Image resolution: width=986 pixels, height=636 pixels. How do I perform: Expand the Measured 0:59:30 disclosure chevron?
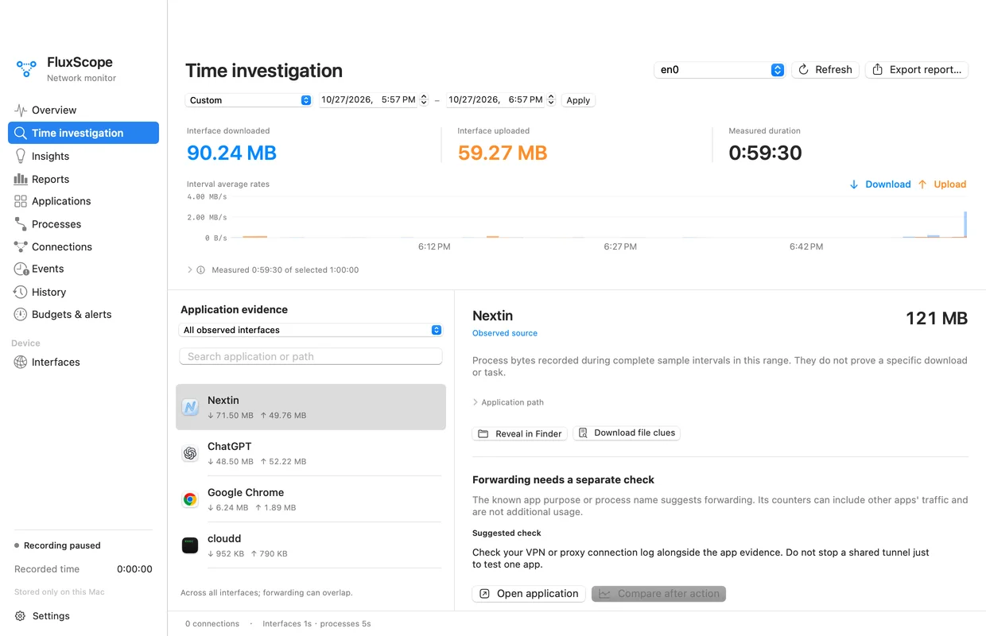[190, 270]
